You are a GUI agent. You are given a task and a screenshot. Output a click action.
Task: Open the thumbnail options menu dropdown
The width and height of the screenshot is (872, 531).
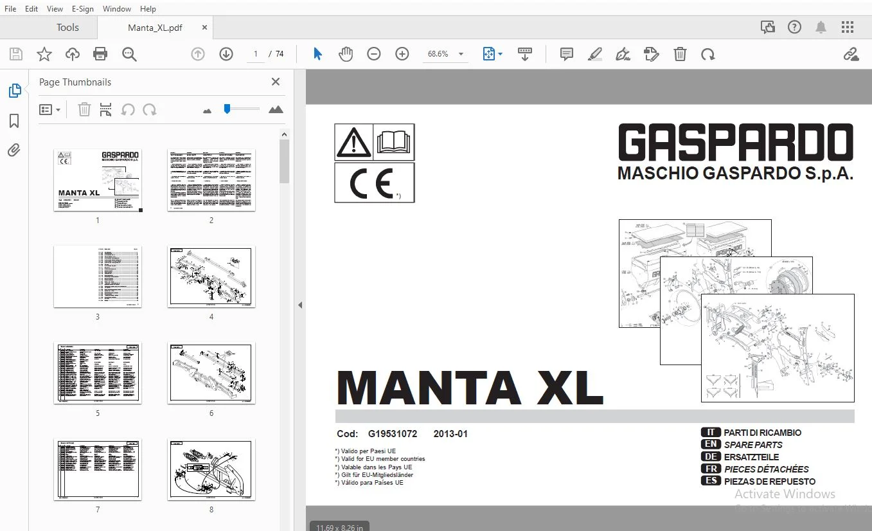[50, 109]
